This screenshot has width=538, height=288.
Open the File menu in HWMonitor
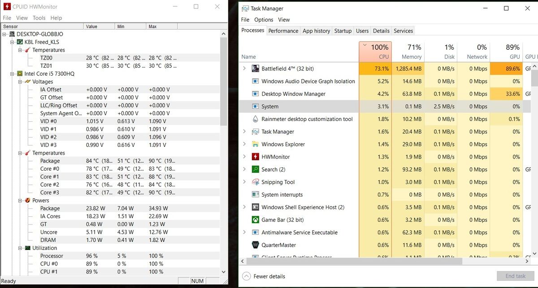tap(7, 18)
